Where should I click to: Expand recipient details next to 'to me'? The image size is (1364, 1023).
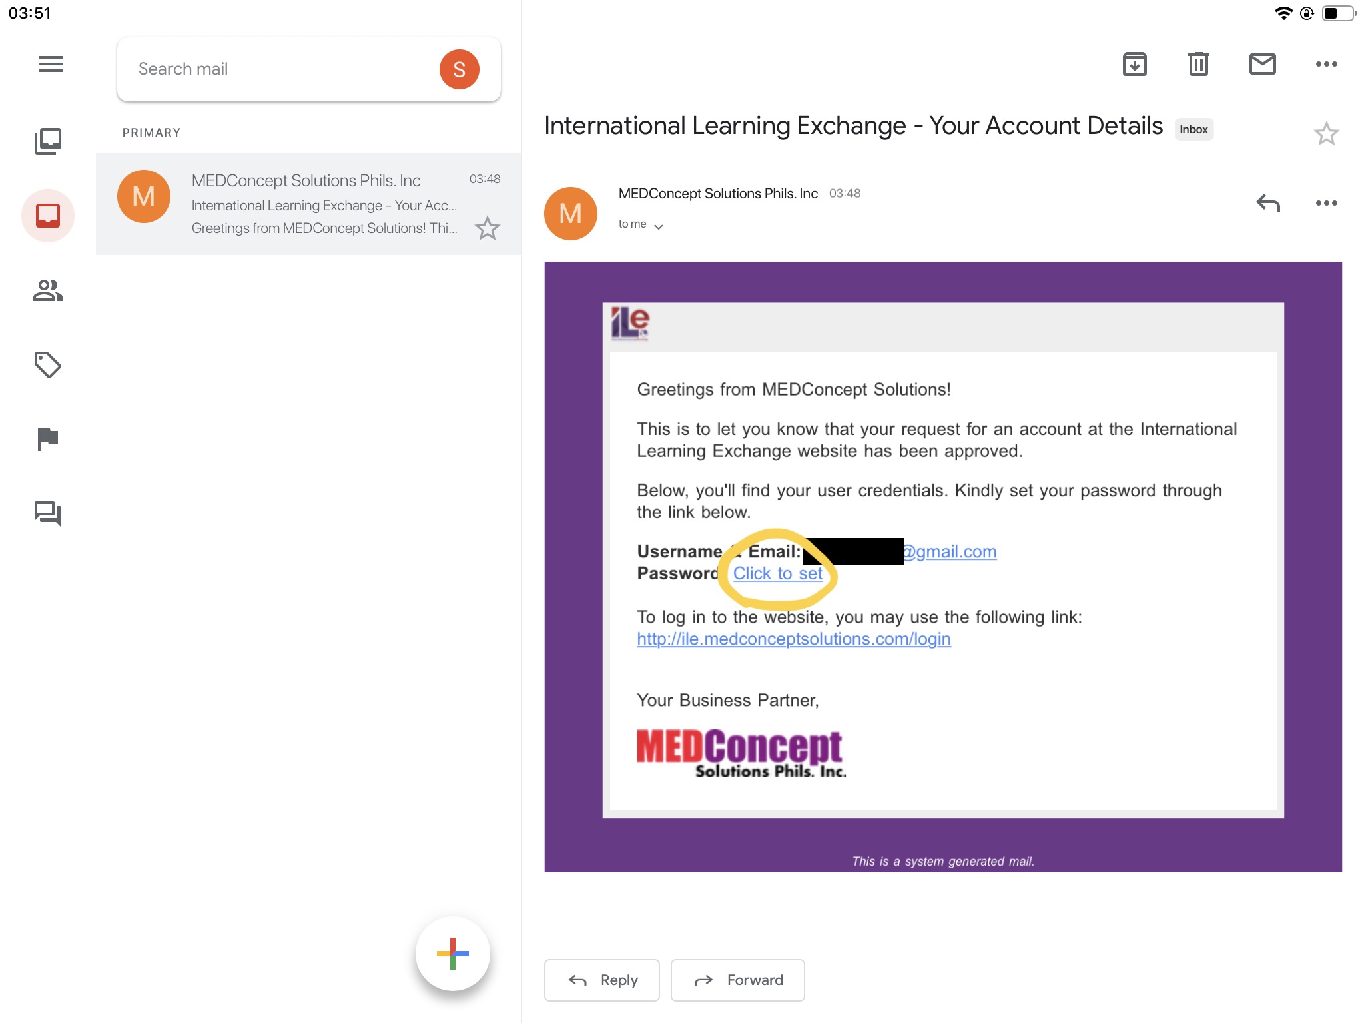(659, 226)
